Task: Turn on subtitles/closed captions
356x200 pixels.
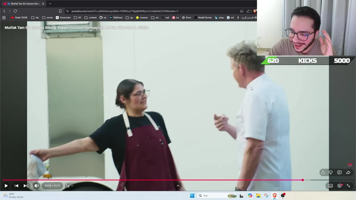Action: 331,186
